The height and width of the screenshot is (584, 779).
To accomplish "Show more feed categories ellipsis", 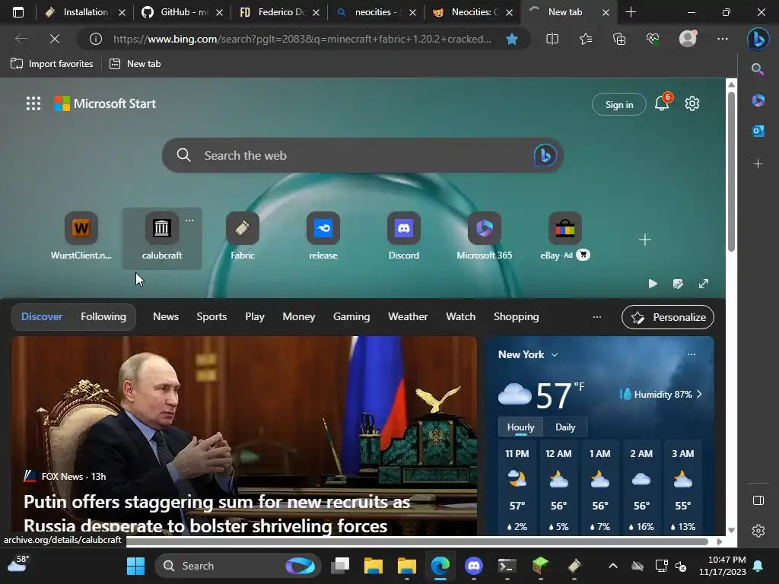I will (x=597, y=317).
